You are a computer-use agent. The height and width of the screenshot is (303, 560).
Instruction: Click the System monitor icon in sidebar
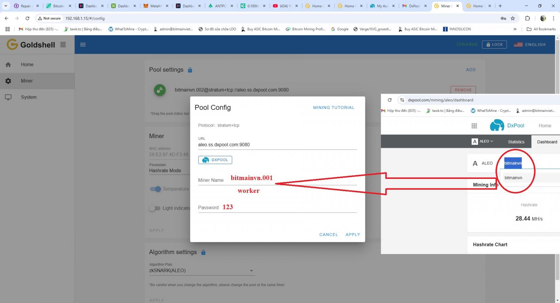click(x=8, y=97)
